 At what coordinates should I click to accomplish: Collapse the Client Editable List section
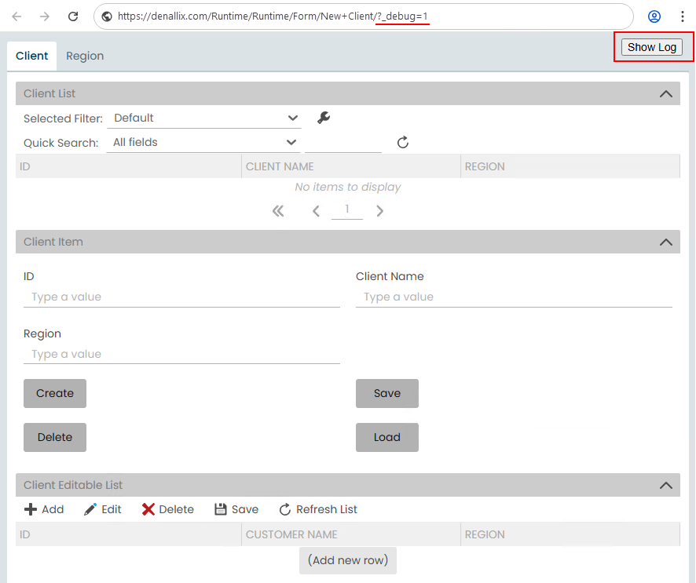666,486
